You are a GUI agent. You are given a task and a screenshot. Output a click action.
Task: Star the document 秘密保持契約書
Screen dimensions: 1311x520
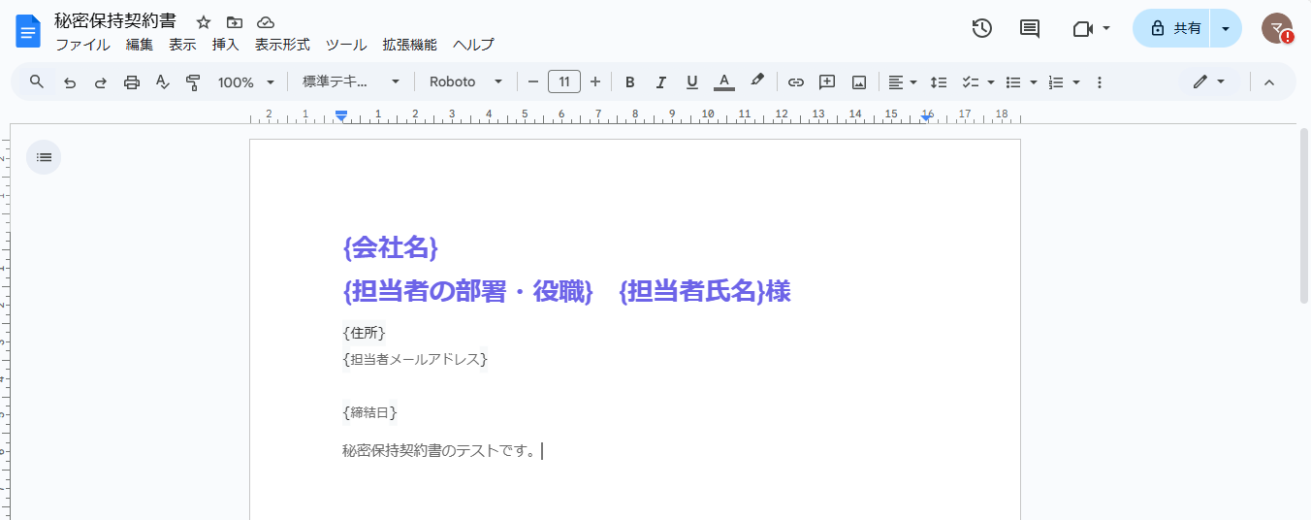[x=204, y=21]
